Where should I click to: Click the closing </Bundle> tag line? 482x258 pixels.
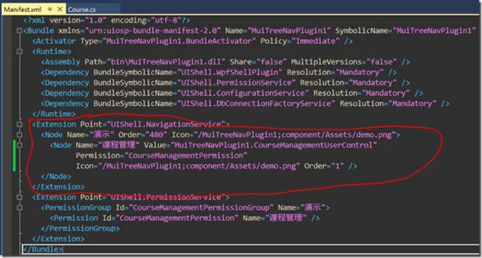click(x=42, y=249)
